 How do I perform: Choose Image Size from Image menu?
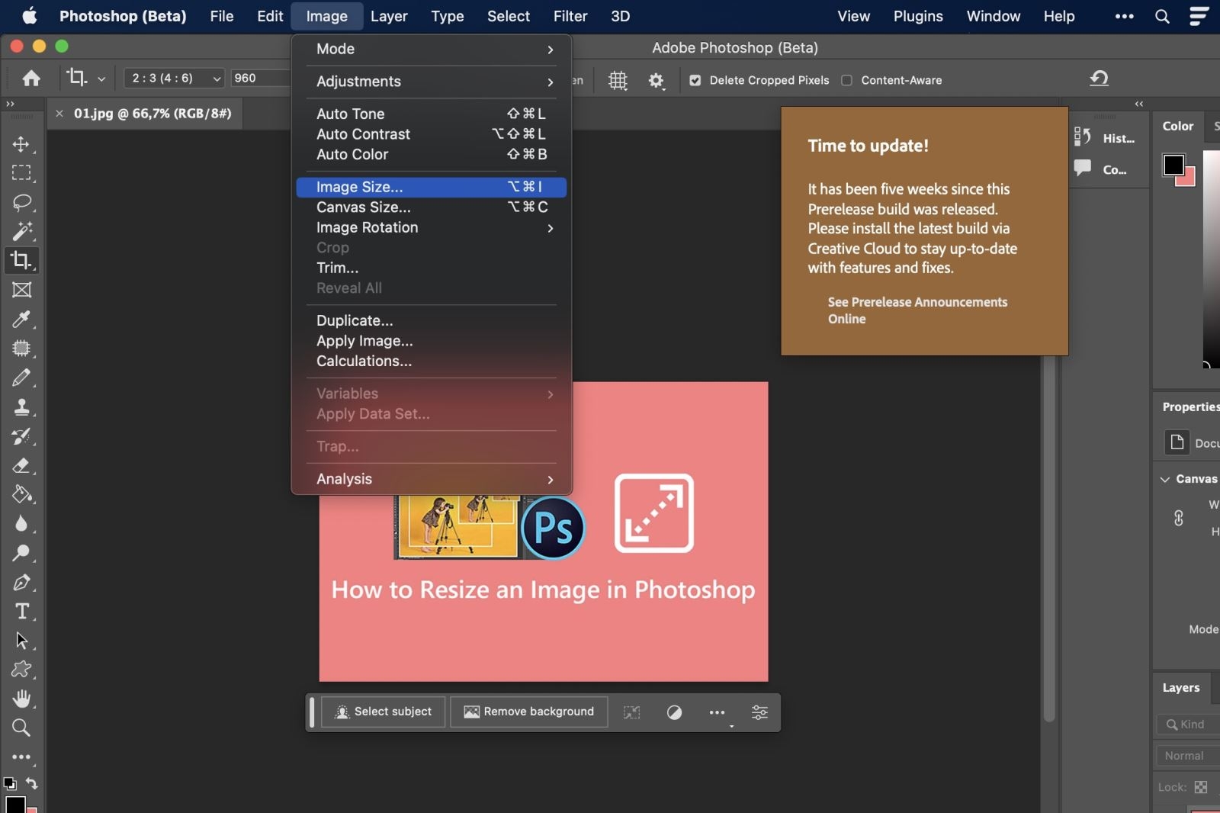[x=432, y=187]
